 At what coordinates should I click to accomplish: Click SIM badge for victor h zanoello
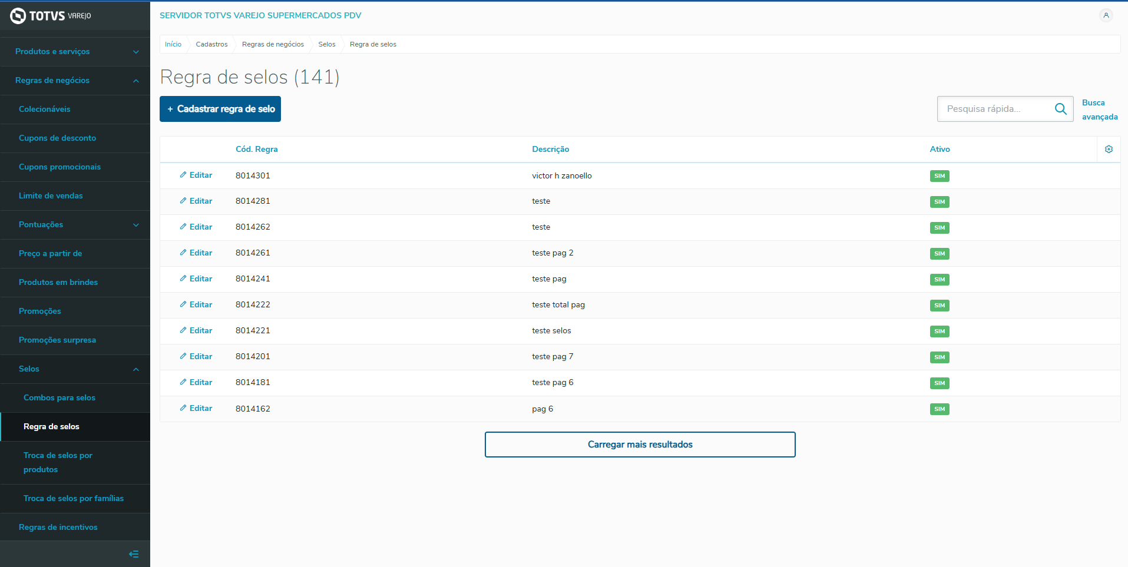(940, 176)
